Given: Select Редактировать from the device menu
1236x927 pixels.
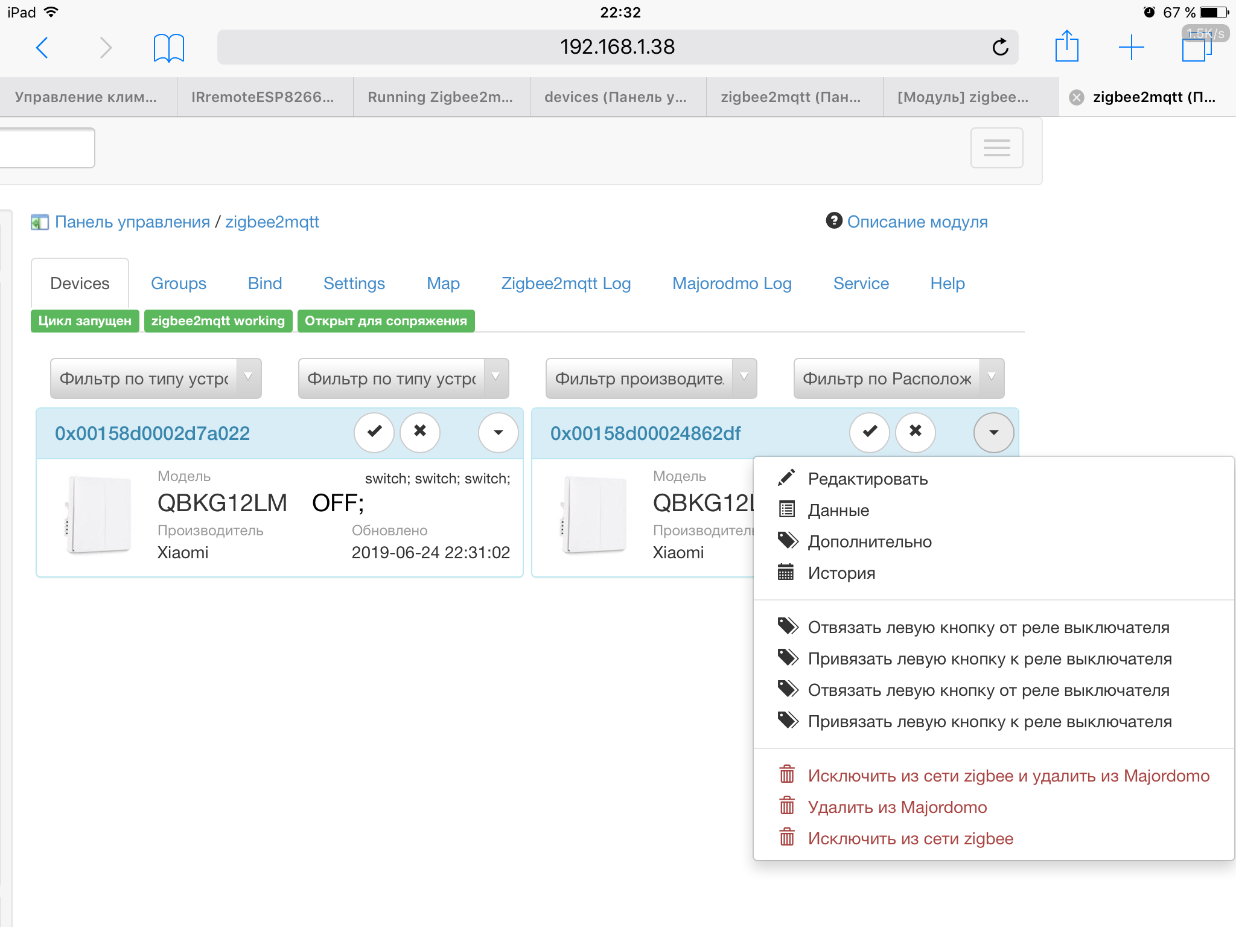Looking at the screenshot, I should [x=867, y=479].
